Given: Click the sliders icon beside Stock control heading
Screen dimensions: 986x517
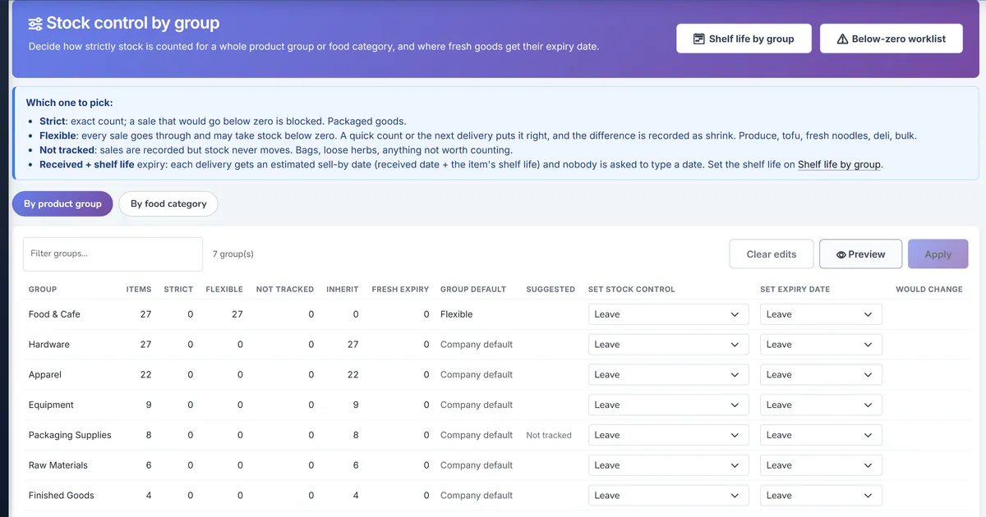Looking at the screenshot, I should coord(35,24).
